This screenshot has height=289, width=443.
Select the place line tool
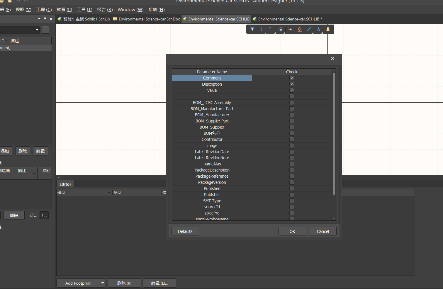pyautogui.click(x=309, y=29)
